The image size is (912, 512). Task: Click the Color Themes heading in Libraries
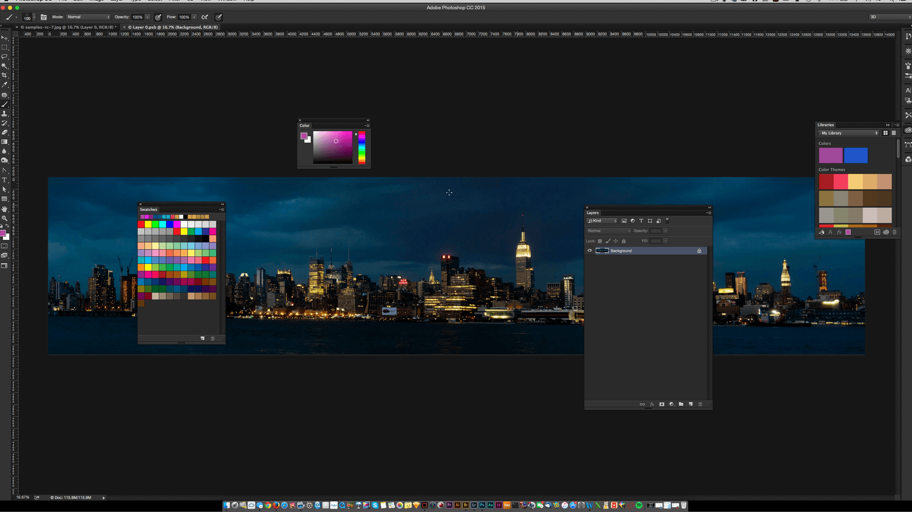coord(832,169)
